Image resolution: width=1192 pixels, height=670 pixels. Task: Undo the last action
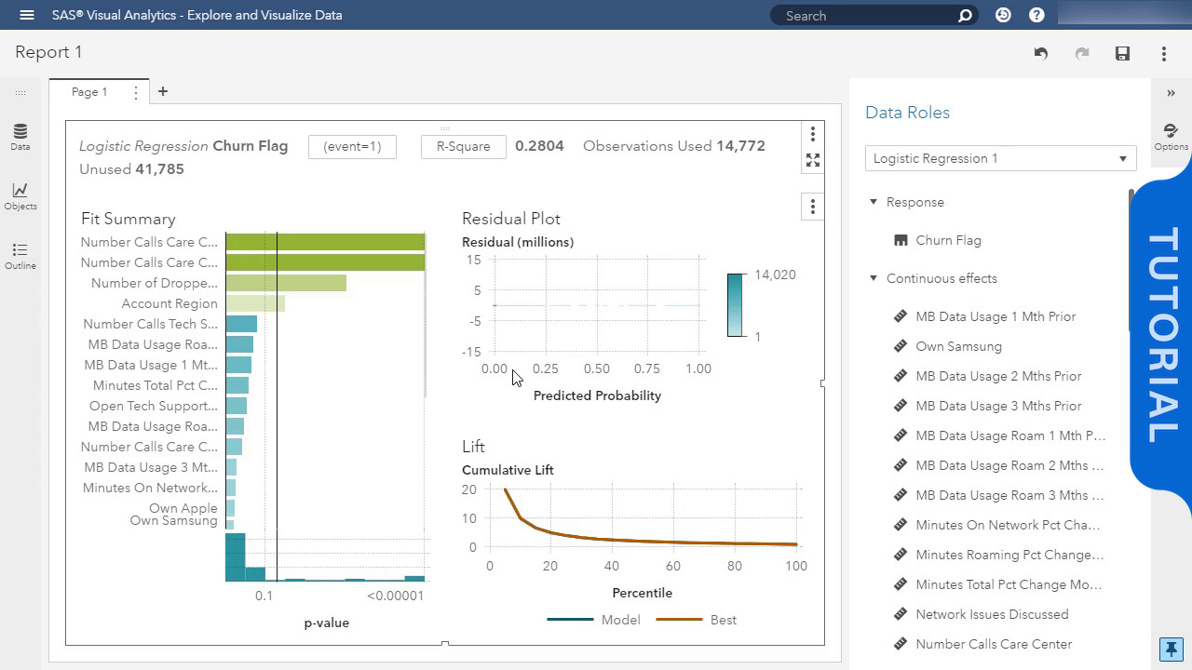[x=1041, y=54]
